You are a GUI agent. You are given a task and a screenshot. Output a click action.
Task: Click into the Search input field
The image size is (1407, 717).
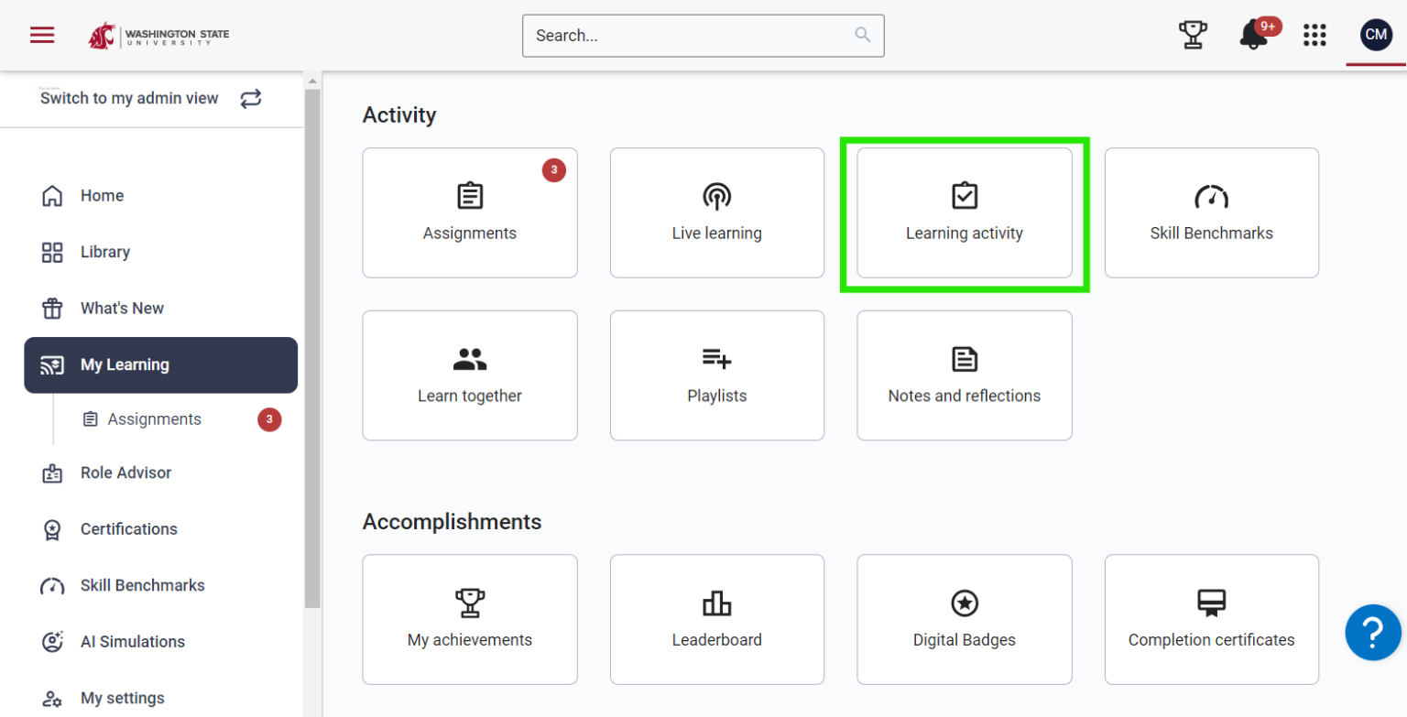coord(687,36)
